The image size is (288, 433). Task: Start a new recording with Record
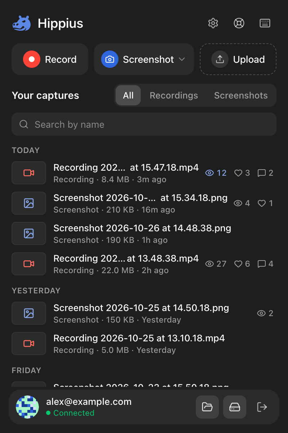pos(50,59)
